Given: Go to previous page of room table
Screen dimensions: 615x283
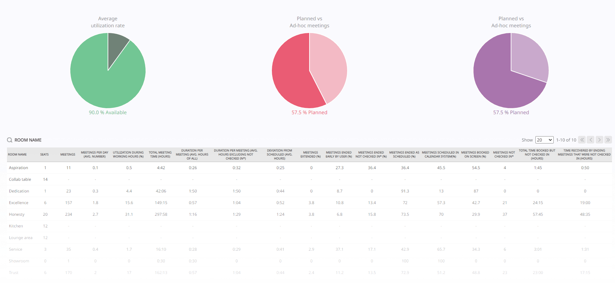Looking at the screenshot, I should [590, 140].
